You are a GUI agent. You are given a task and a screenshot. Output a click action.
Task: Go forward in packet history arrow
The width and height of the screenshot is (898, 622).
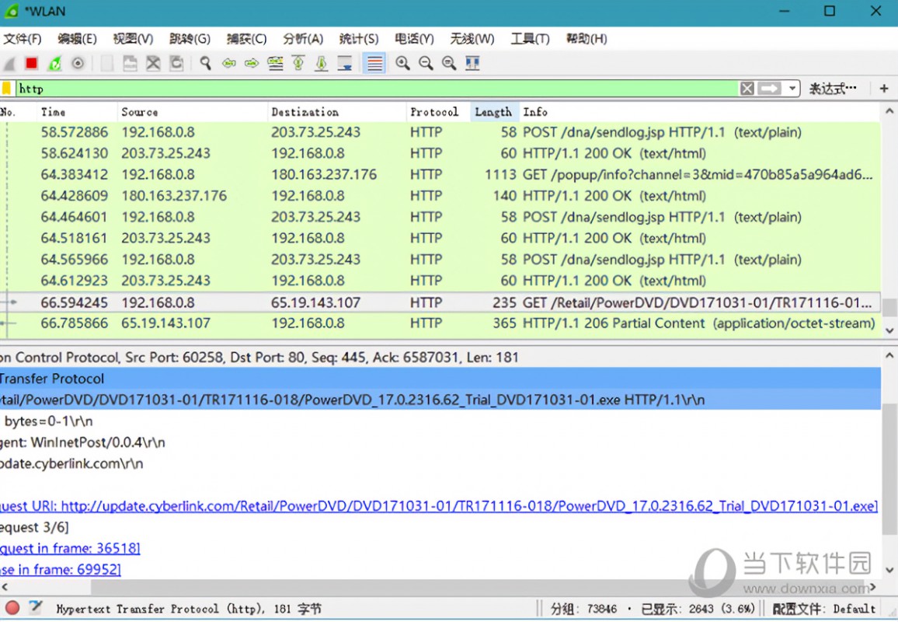point(252,64)
